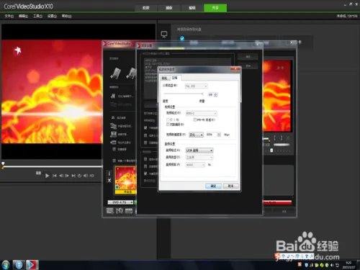The height and width of the screenshot is (270, 360).
Task: Click the blue OK button in the dialog
Action: pos(213,186)
